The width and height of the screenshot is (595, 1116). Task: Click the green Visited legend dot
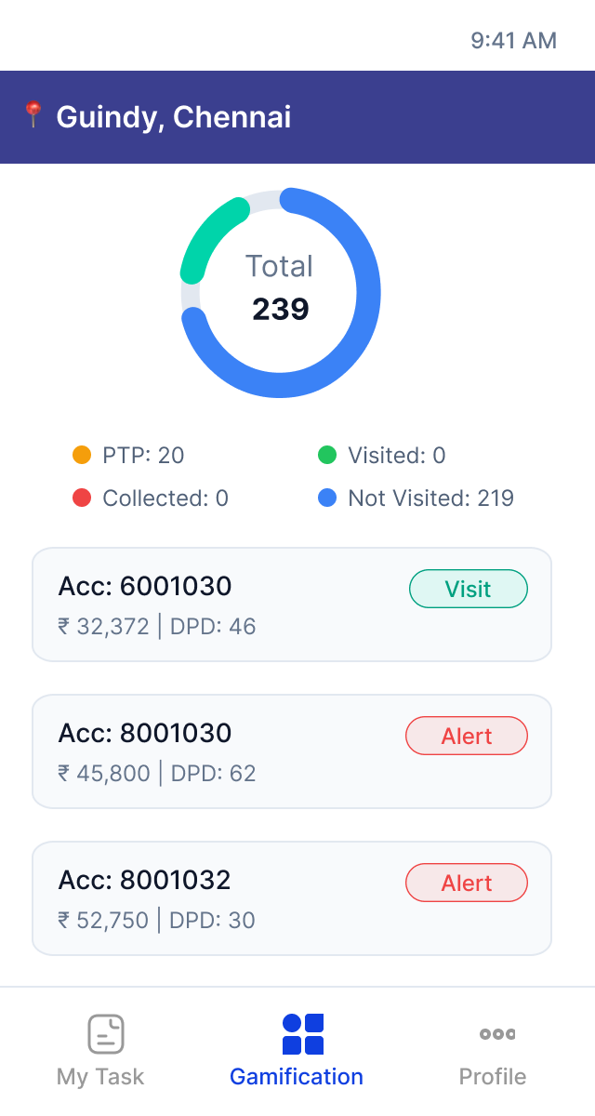(x=327, y=456)
